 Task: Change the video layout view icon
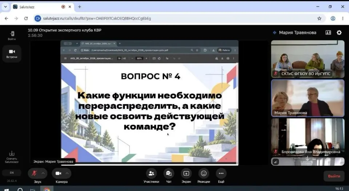[x=328, y=33]
